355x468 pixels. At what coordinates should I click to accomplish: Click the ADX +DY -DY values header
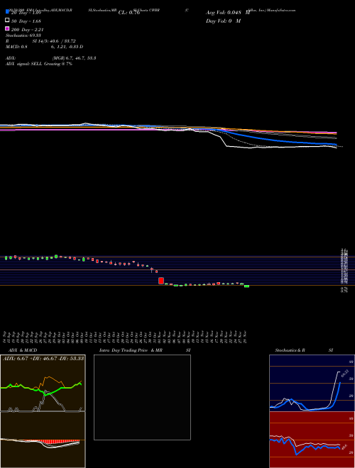[43, 358]
